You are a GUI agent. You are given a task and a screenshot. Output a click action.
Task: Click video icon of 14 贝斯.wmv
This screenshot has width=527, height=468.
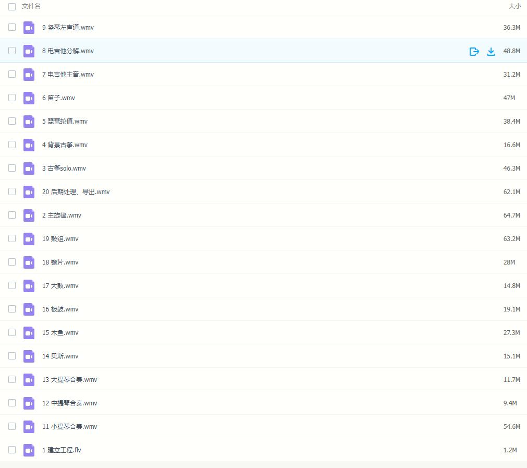pos(29,356)
